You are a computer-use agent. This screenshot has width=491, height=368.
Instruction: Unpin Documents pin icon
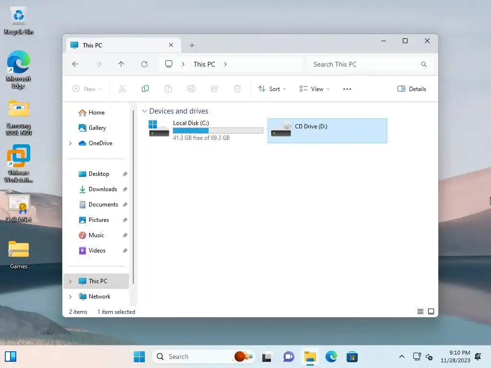pos(125,205)
